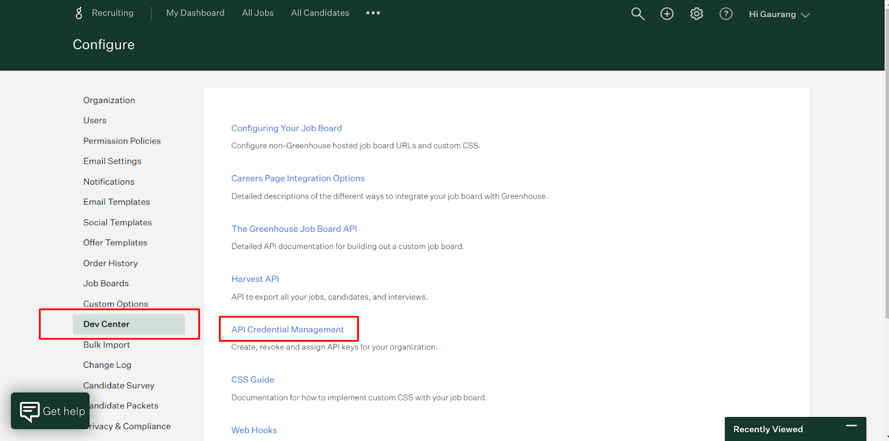Expand the Hi Gaurang user dropdown

coord(779,14)
